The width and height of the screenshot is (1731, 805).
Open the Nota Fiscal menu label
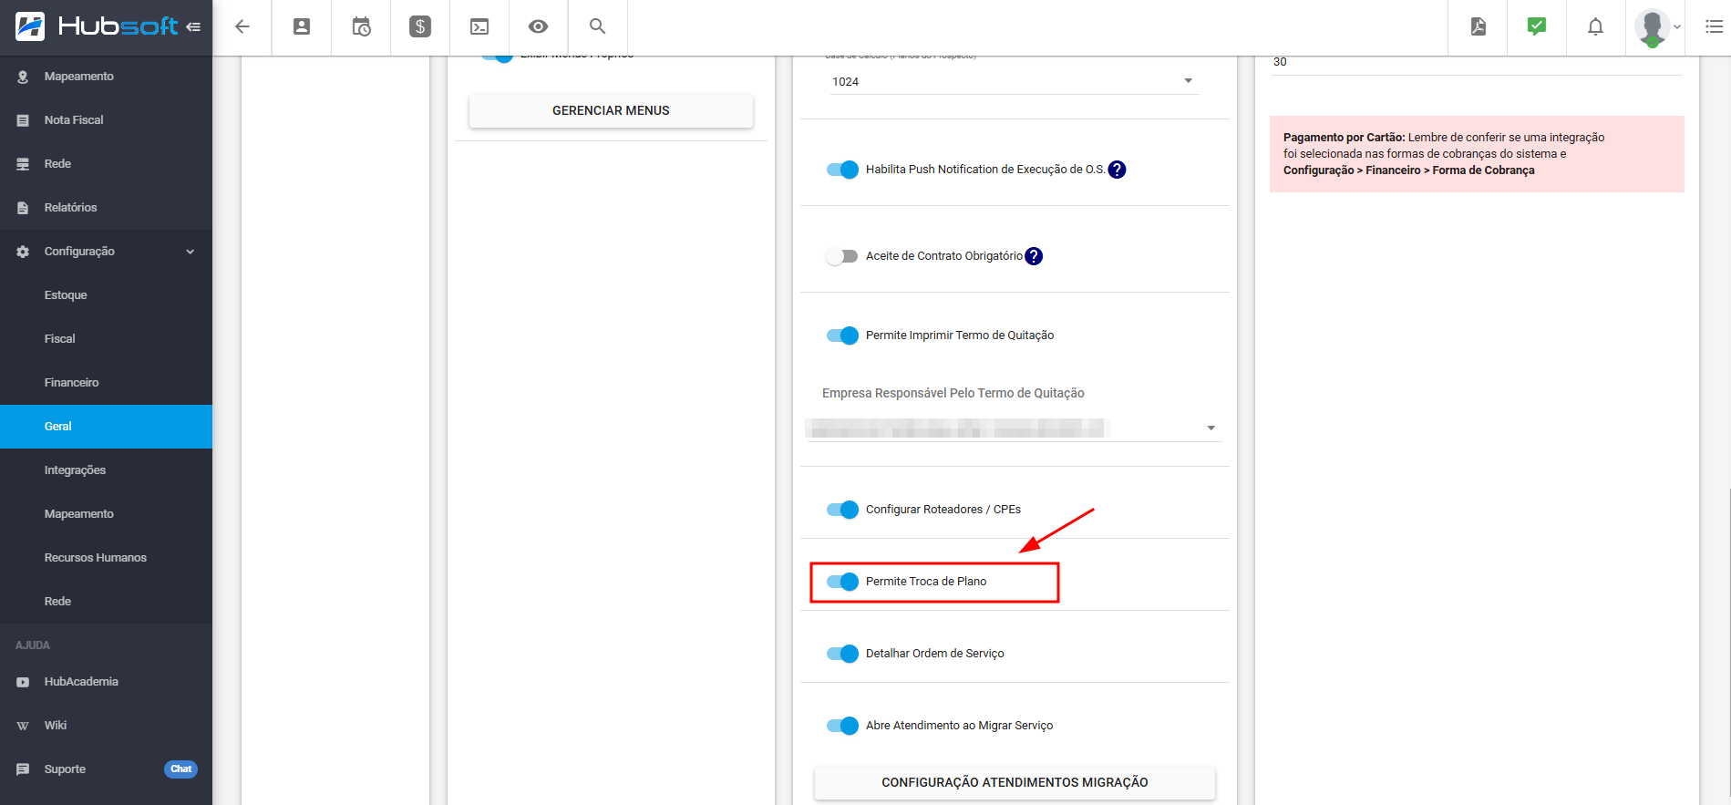click(74, 120)
